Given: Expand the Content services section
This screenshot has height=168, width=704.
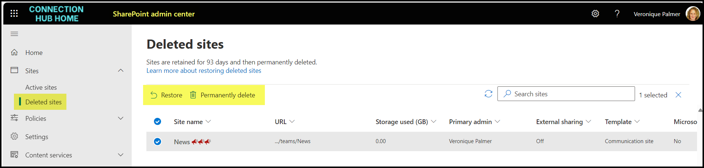Looking at the screenshot, I should 121,155.
